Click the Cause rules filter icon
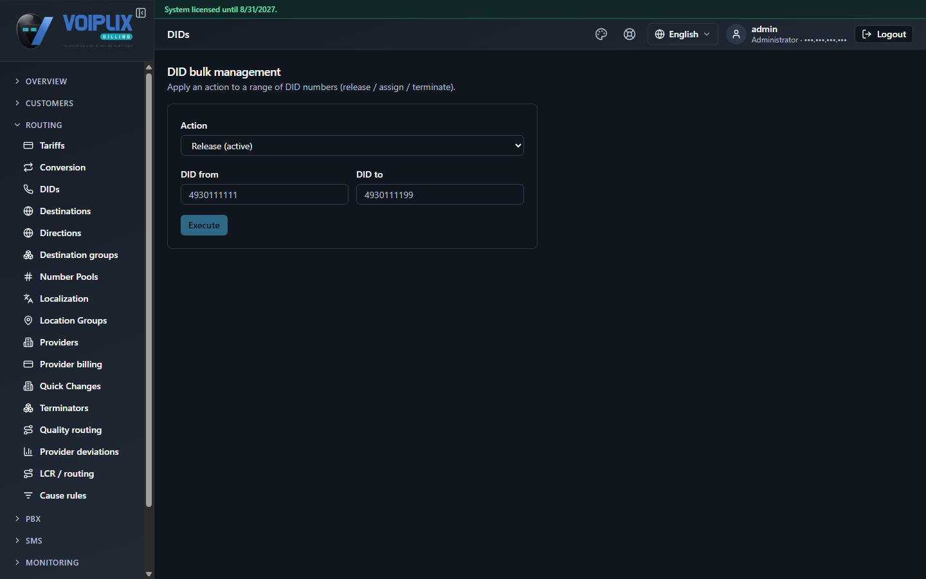The width and height of the screenshot is (926, 579). 28,495
